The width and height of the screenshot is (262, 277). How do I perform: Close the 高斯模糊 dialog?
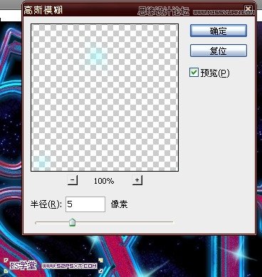pos(248,9)
